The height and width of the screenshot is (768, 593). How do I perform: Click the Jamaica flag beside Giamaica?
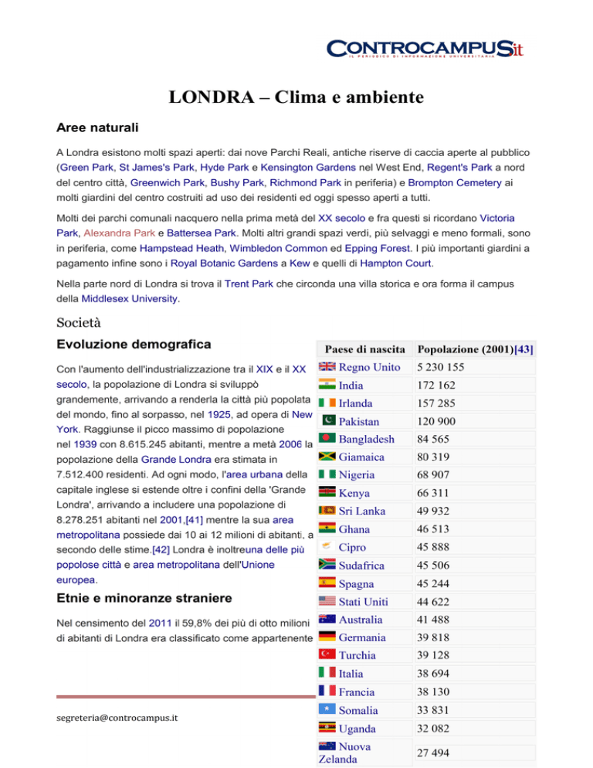point(327,457)
